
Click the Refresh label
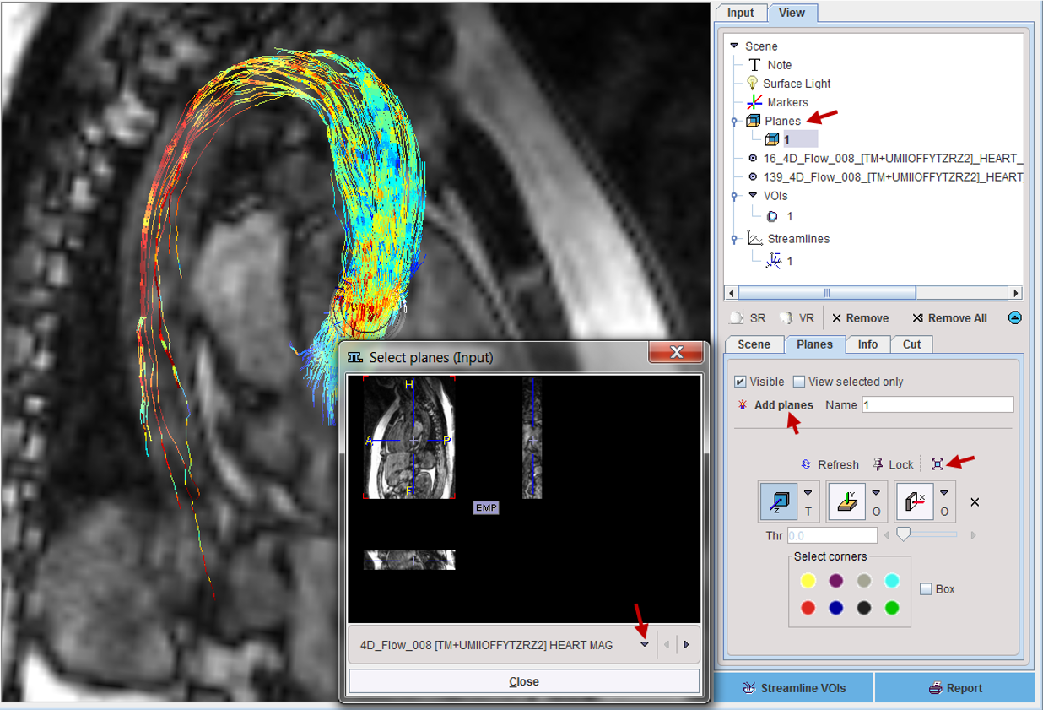coord(839,464)
